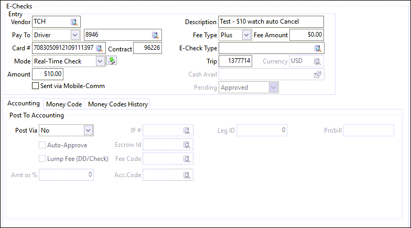Open the Fee Type dropdown

[246, 35]
